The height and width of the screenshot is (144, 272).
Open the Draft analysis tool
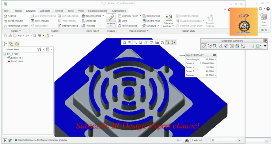click(122, 21)
